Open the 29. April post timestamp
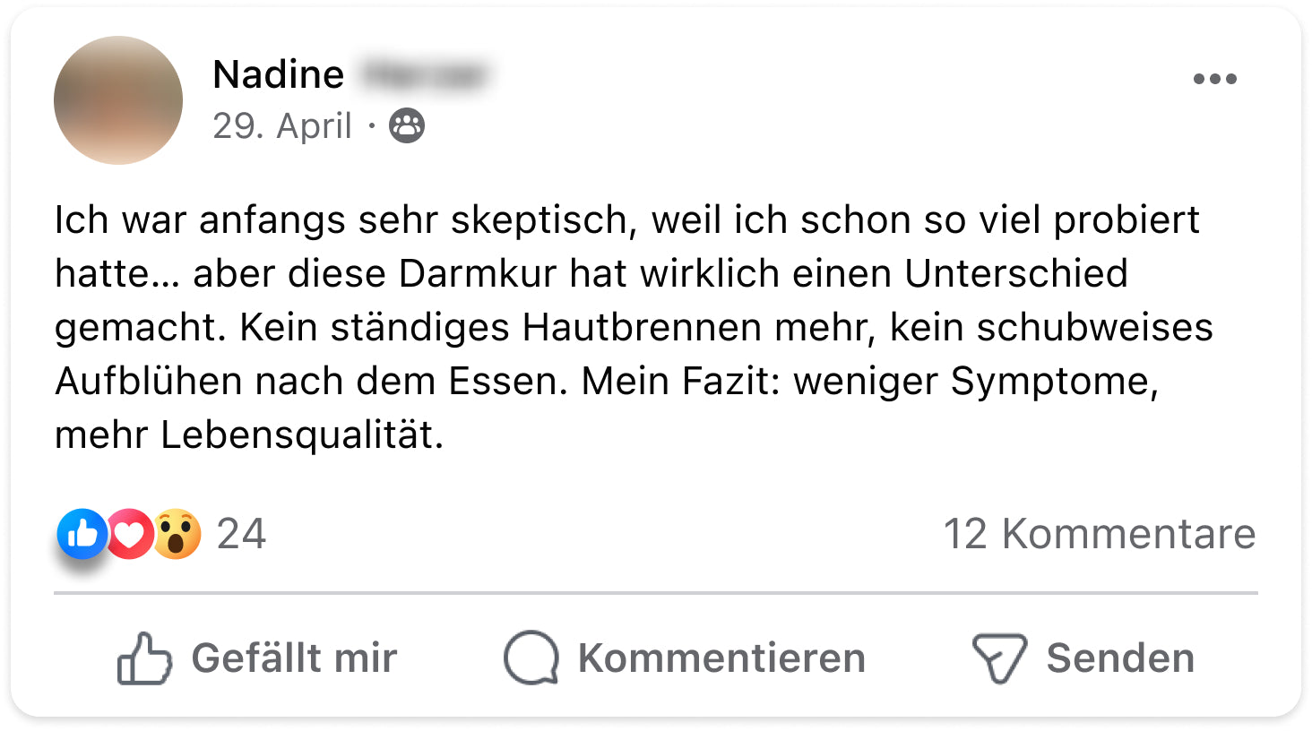 (x=281, y=126)
